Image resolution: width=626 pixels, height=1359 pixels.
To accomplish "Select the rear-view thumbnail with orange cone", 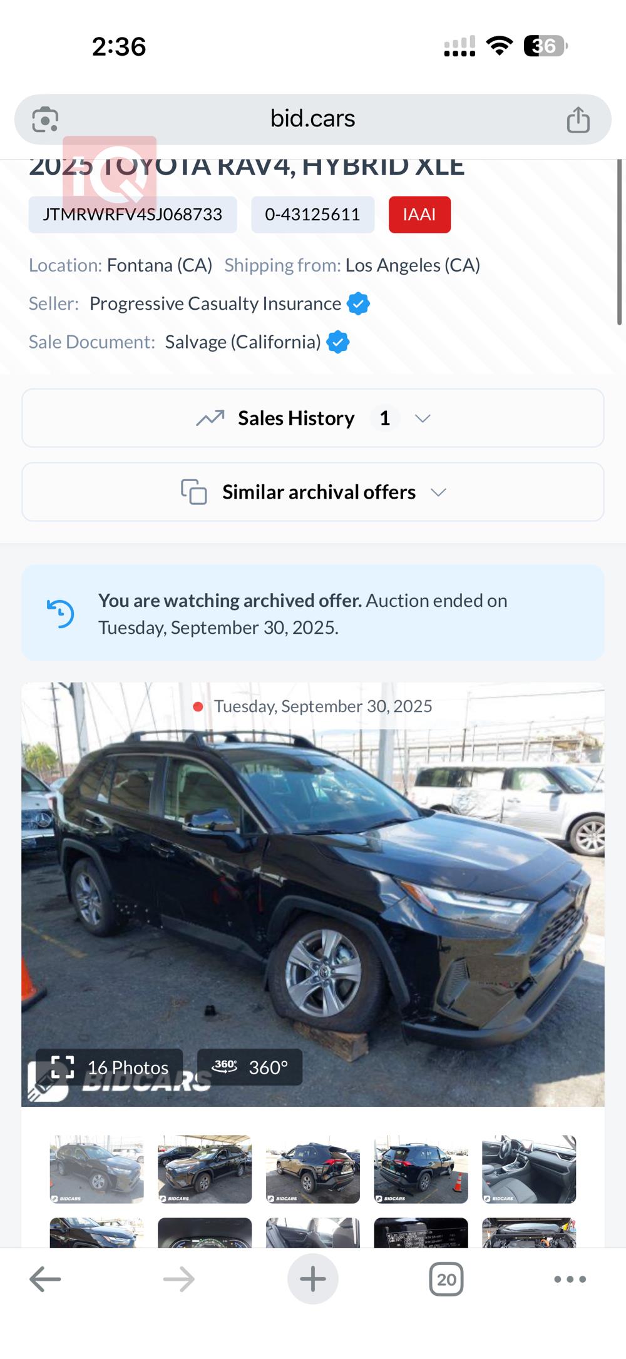I will (421, 1169).
